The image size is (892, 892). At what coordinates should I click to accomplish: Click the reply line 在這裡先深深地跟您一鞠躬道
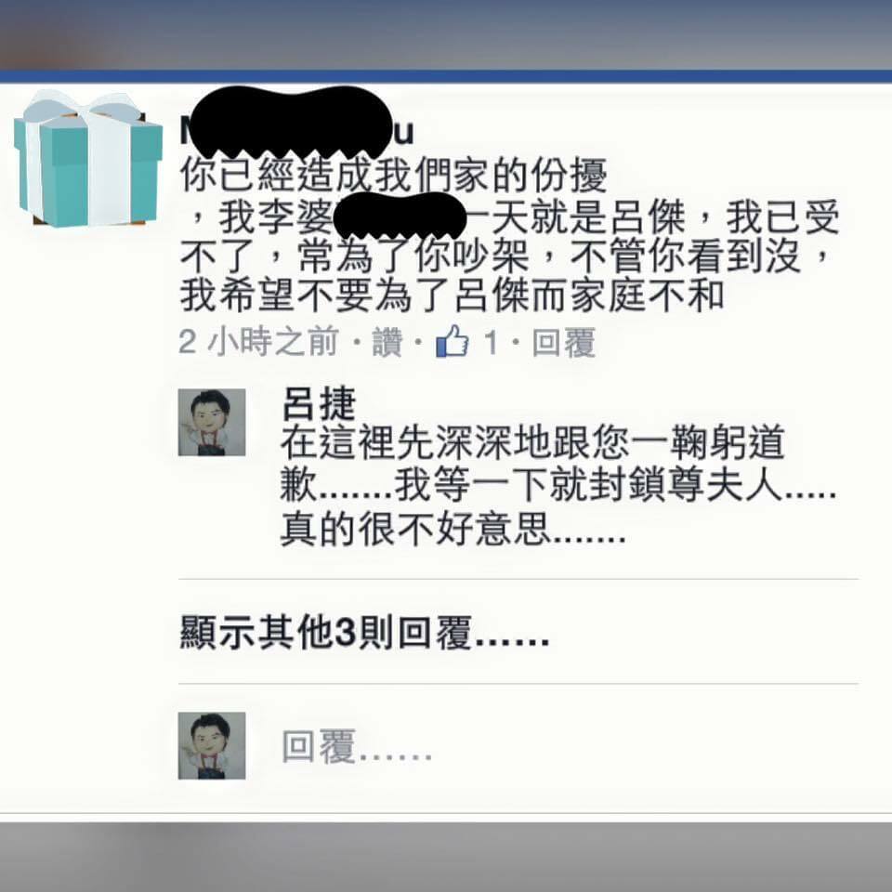click(x=533, y=442)
